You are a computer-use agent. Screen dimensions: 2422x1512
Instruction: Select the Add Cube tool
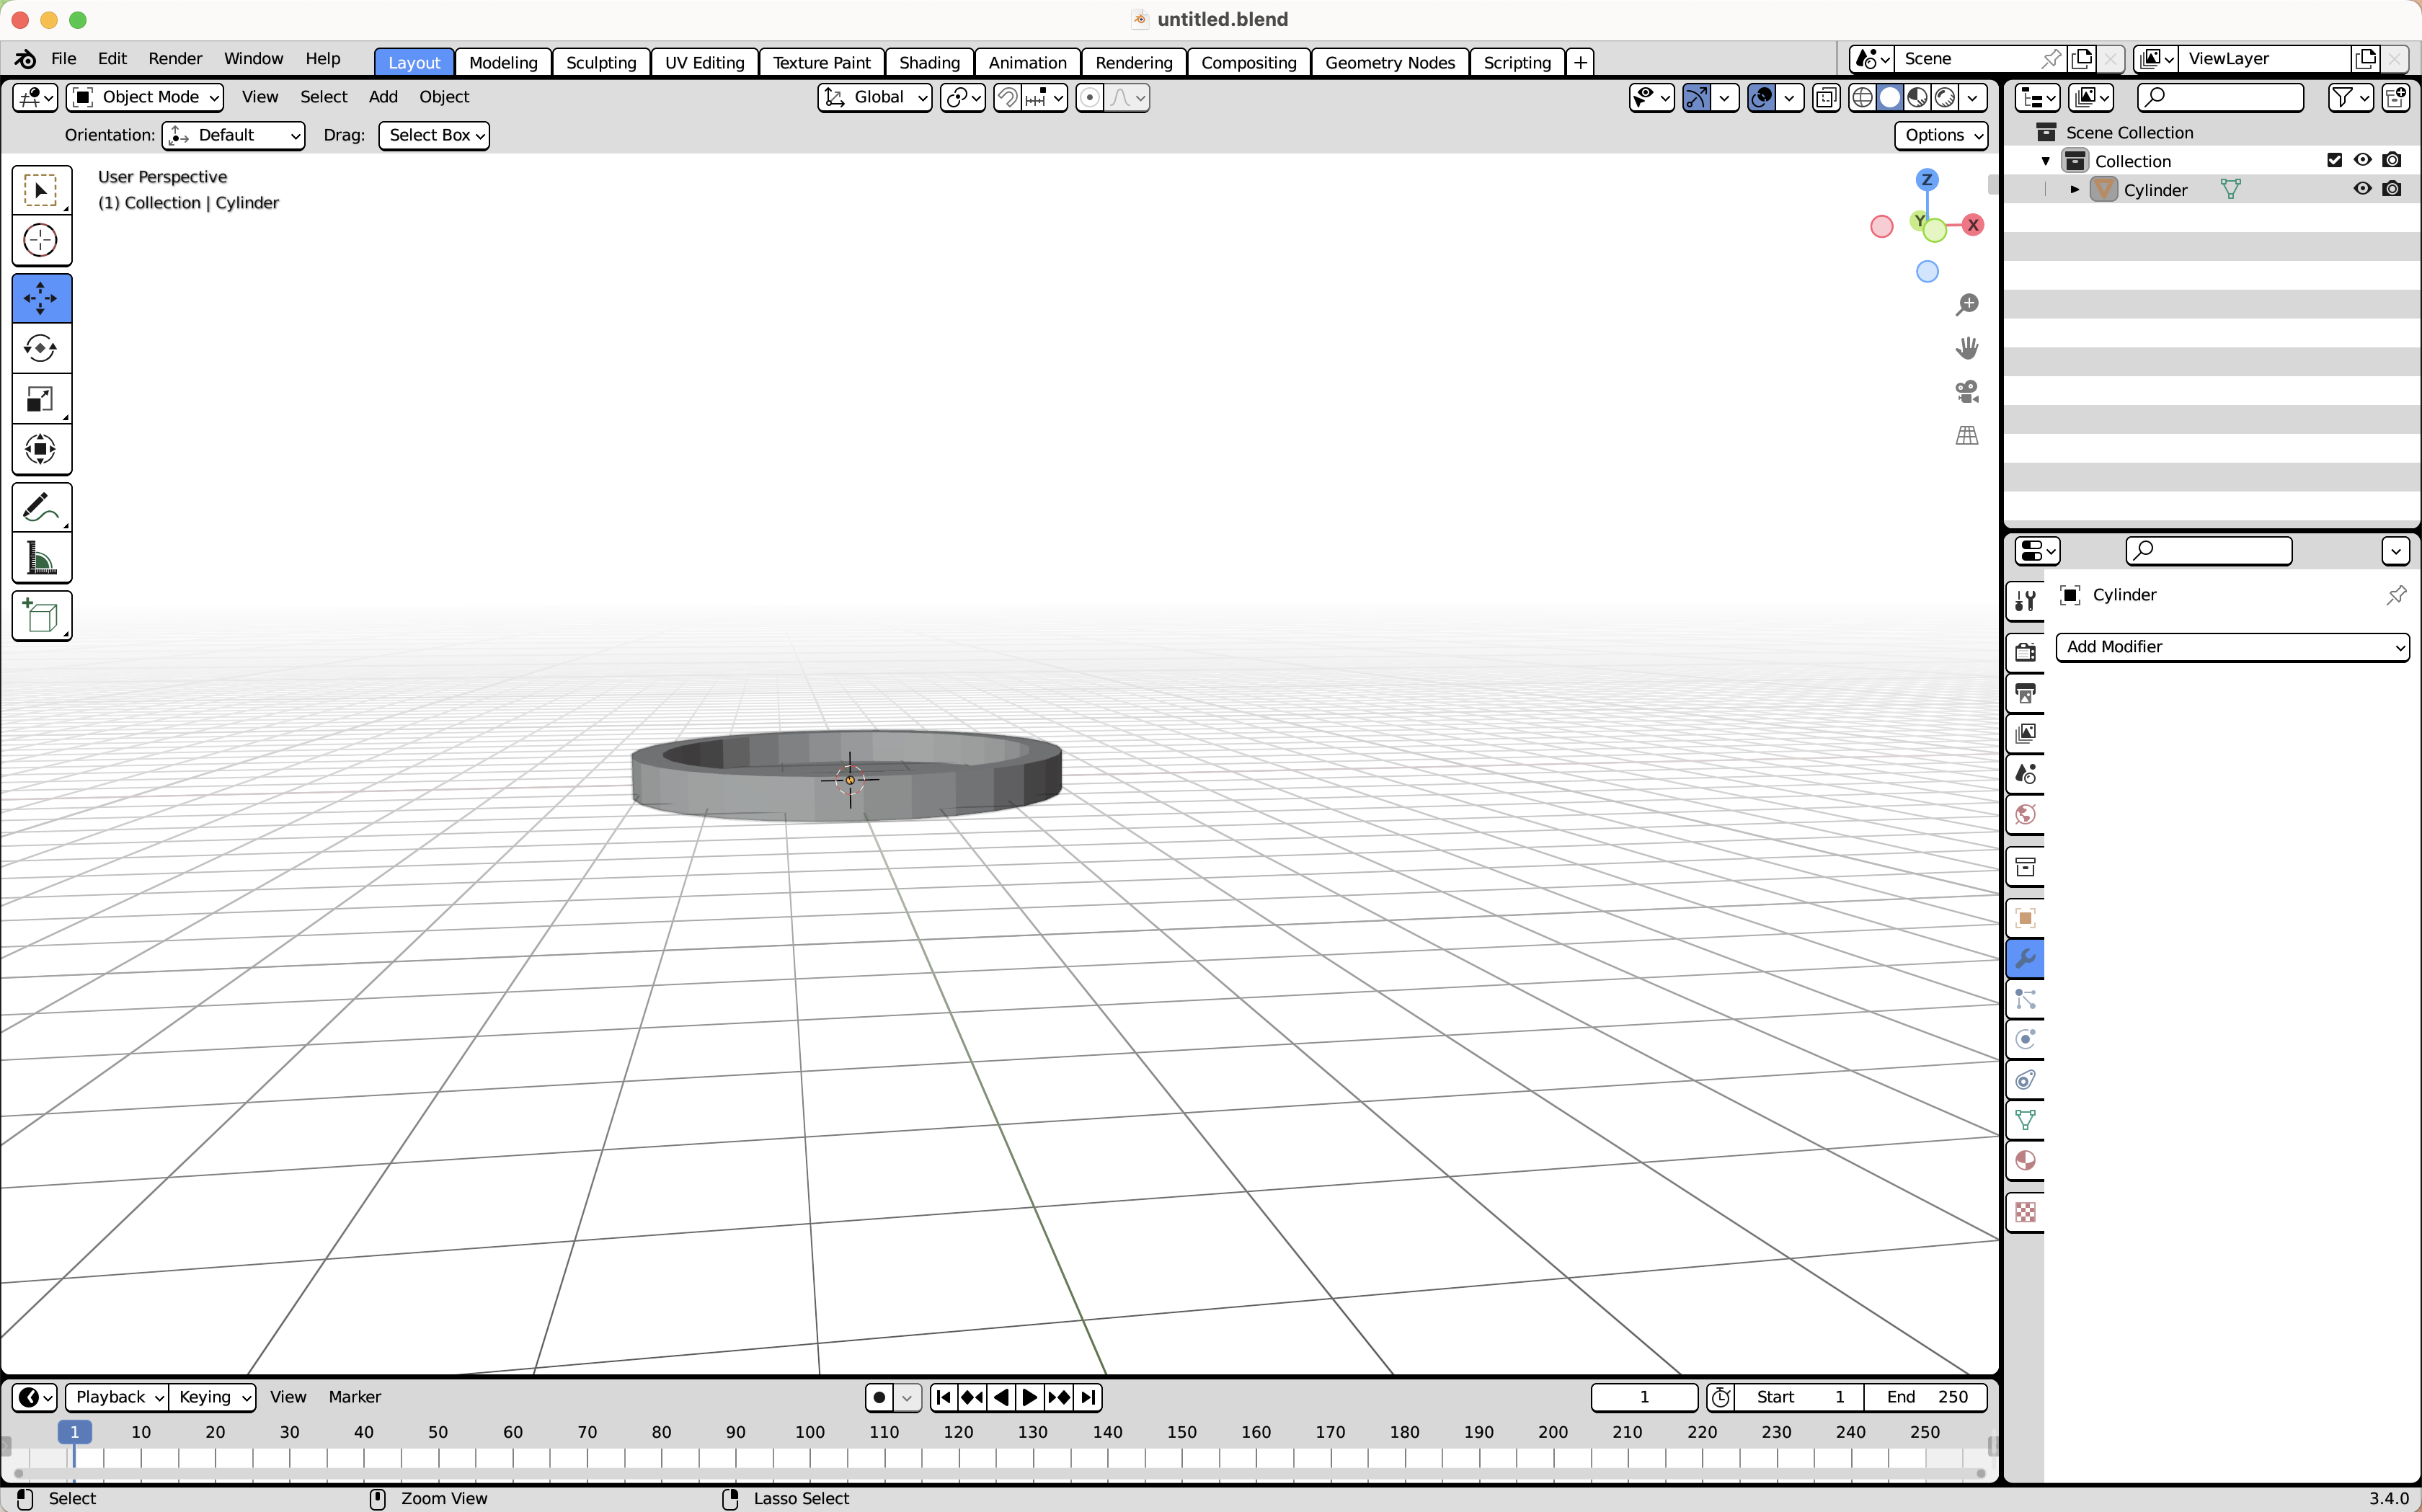tap(40, 616)
